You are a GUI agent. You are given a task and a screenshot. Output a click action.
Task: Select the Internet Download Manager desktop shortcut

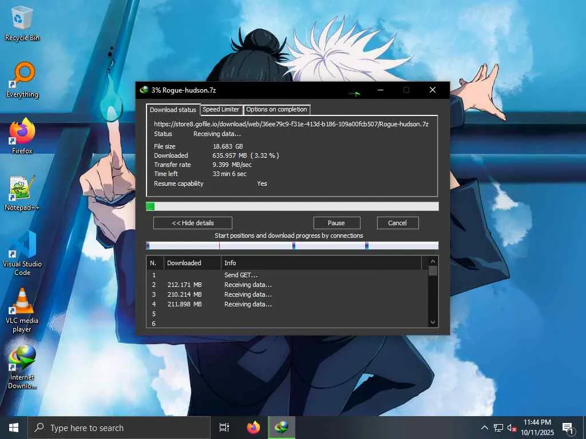pyautogui.click(x=22, y=368)
